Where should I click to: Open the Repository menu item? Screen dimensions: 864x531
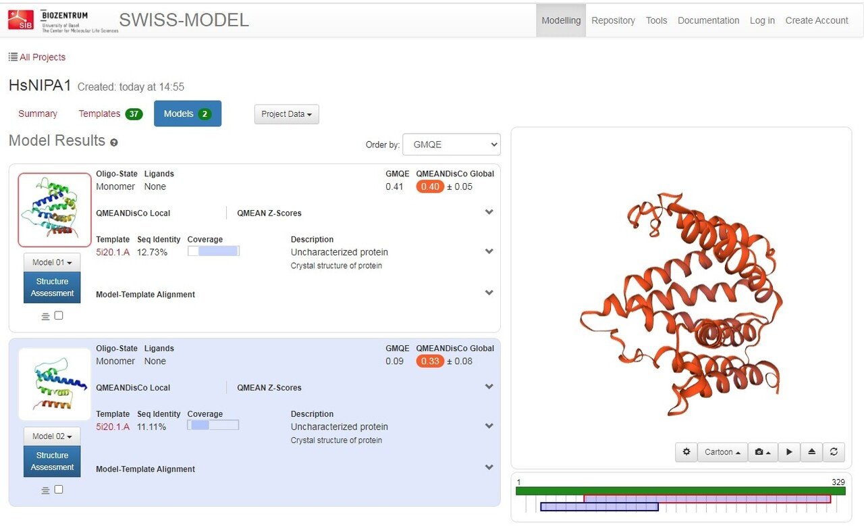click(x=613, y=20)
